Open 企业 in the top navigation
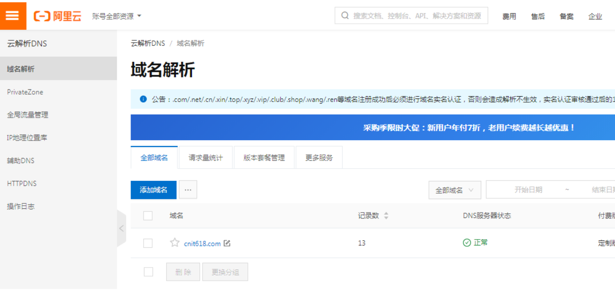This screenshot has height=300, width=615. pyautogui.click(x=595, y=16)
